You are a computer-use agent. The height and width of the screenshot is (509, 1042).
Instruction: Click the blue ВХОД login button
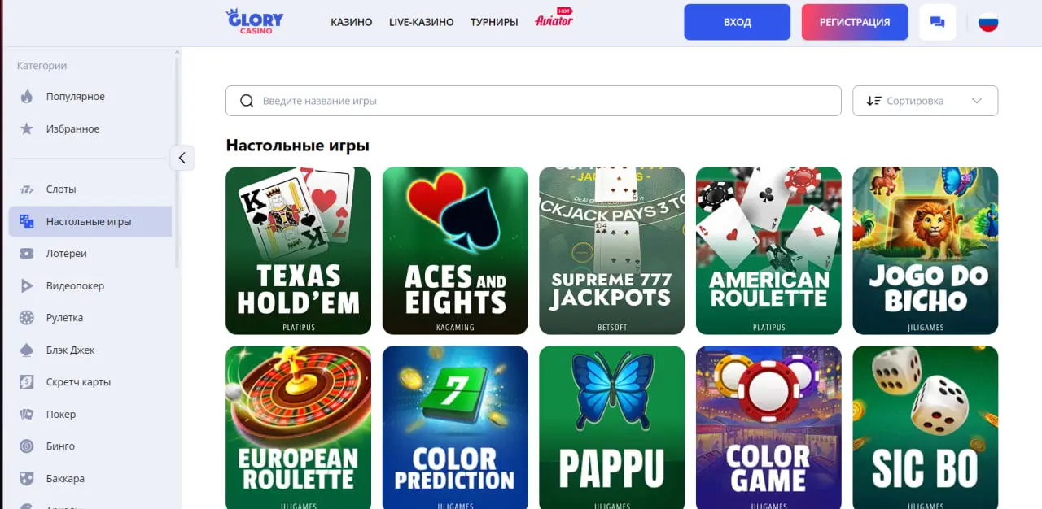point(738,22)
